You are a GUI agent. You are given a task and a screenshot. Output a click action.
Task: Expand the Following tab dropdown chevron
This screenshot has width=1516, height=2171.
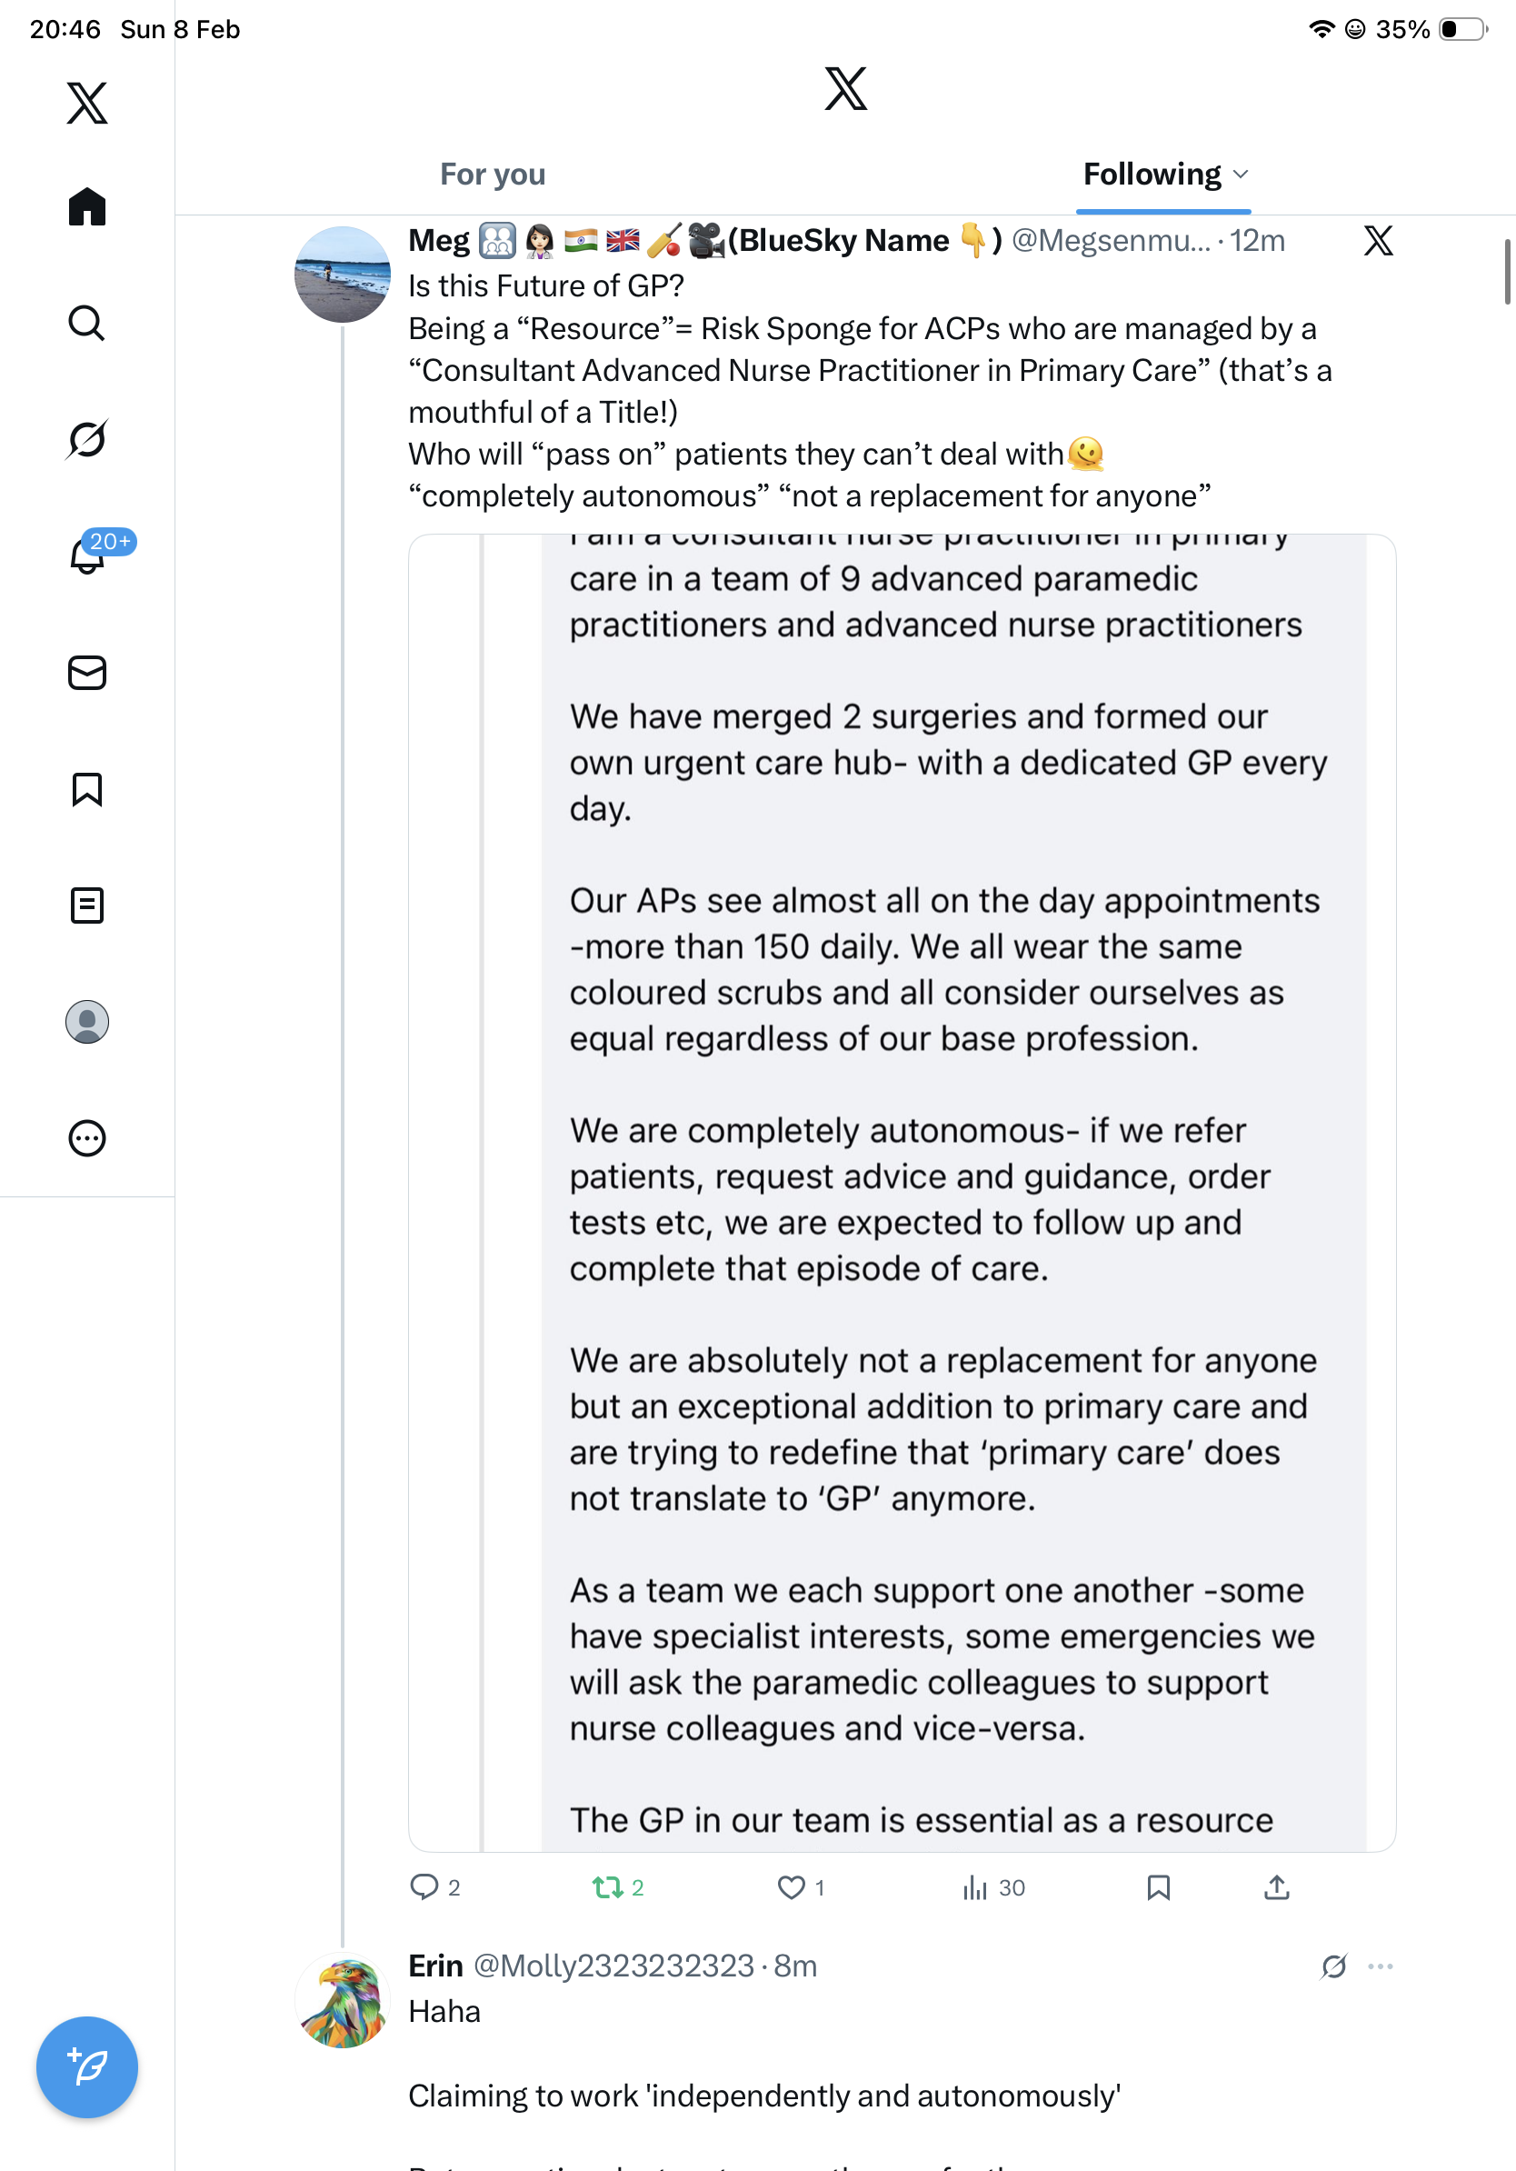1242,175
